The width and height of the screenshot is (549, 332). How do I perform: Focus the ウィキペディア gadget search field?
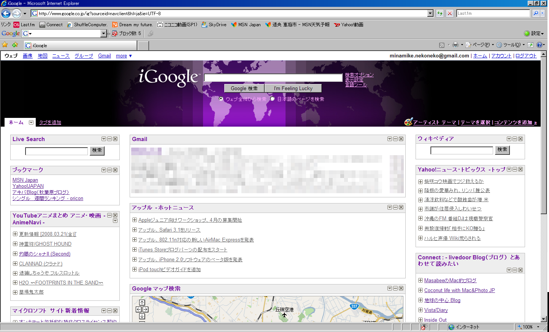coord(462,151)
